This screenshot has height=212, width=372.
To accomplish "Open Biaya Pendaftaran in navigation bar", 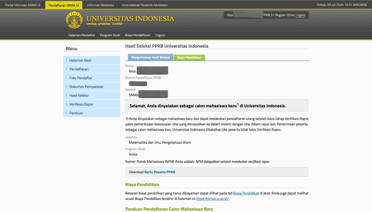I will (x=138, y=35).
